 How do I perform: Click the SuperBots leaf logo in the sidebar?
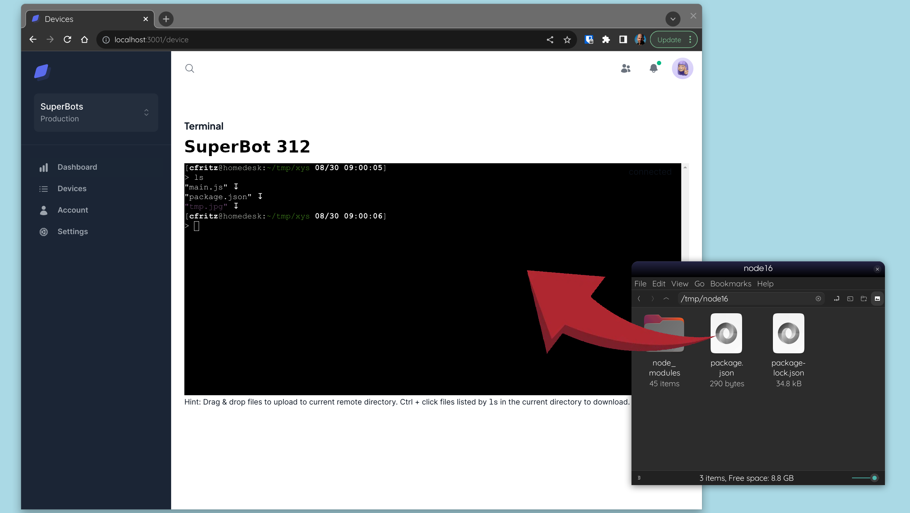click(42, 72)
